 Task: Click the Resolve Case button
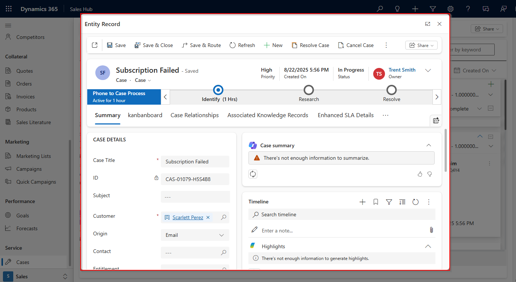click(x=310, y=45)
